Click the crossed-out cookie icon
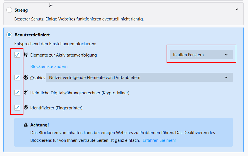Screen dimensions: 248x156 [x=26, y=77]
